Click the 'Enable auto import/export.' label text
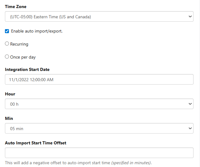This screenshot has width=200, height=167. [37, 31]
